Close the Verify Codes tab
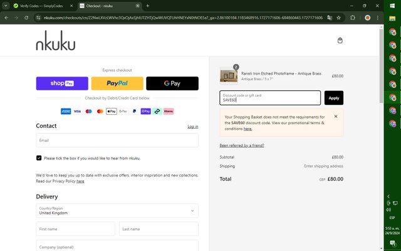The height and width of the screenshot is (251, 401). [x=71, y=6]
